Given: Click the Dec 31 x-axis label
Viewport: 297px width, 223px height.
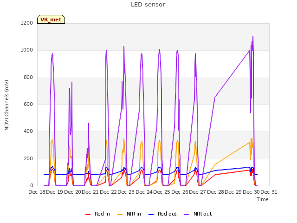Looking at the screenshot, I should 269,192.
